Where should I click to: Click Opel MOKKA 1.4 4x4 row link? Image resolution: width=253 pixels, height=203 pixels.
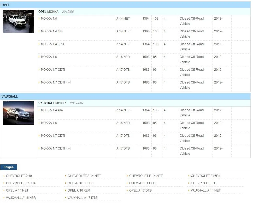[52, 31]
